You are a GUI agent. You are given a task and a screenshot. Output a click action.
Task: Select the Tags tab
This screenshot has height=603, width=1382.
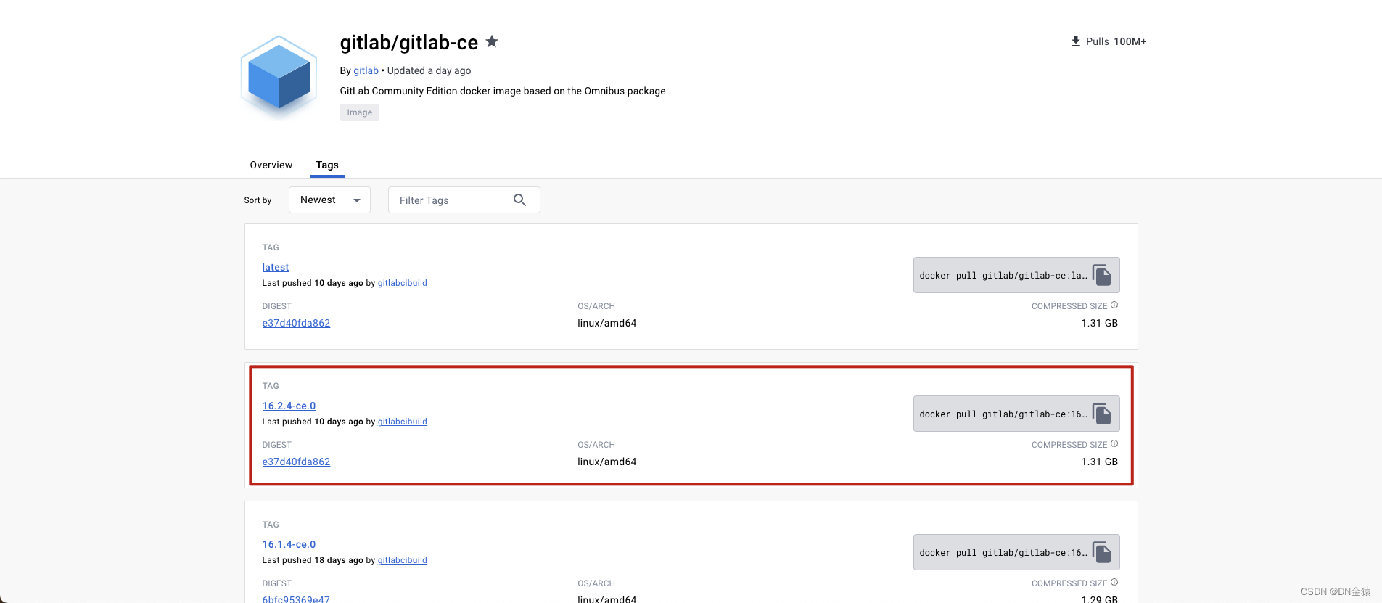click(327, 165)
